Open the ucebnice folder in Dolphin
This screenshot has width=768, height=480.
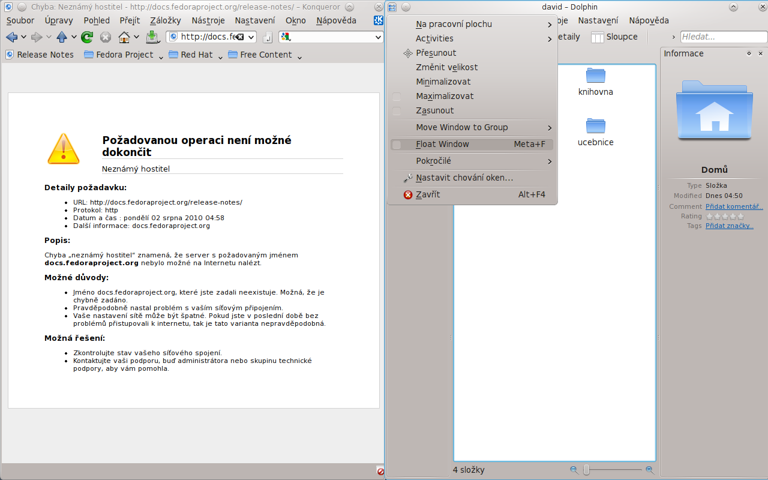(x=596, y=133)
